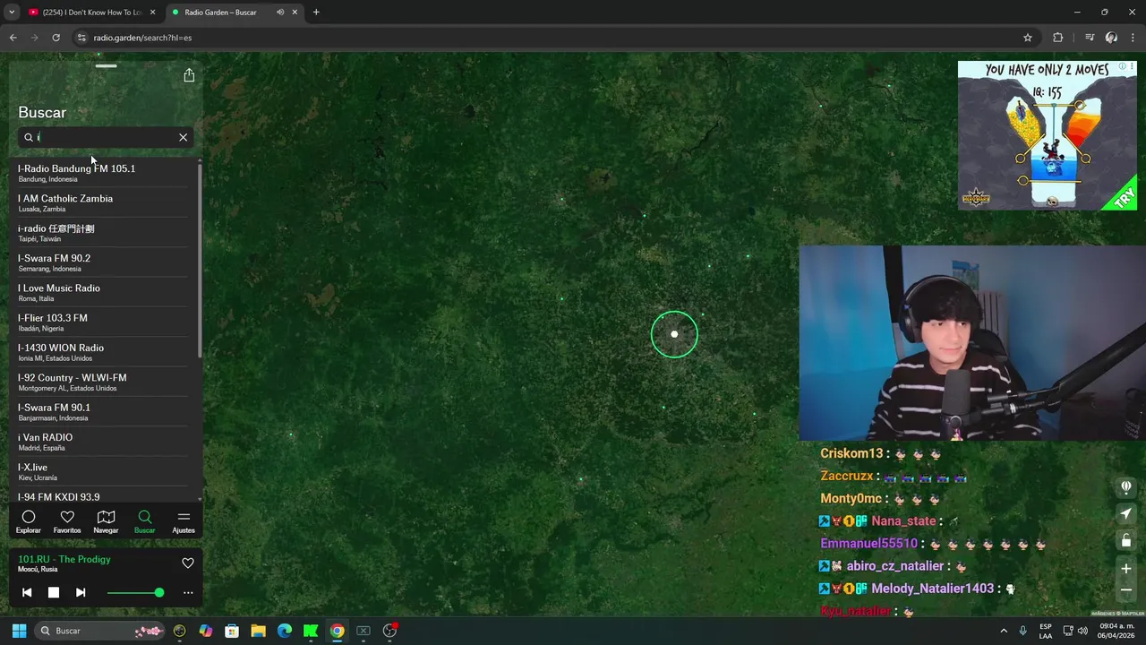
Task: Bookmark this page with the star
Action: [x=1028, y=38]
